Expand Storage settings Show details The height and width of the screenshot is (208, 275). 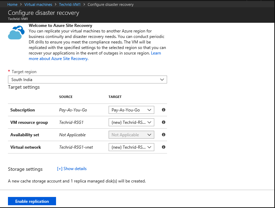coord(72,169)
